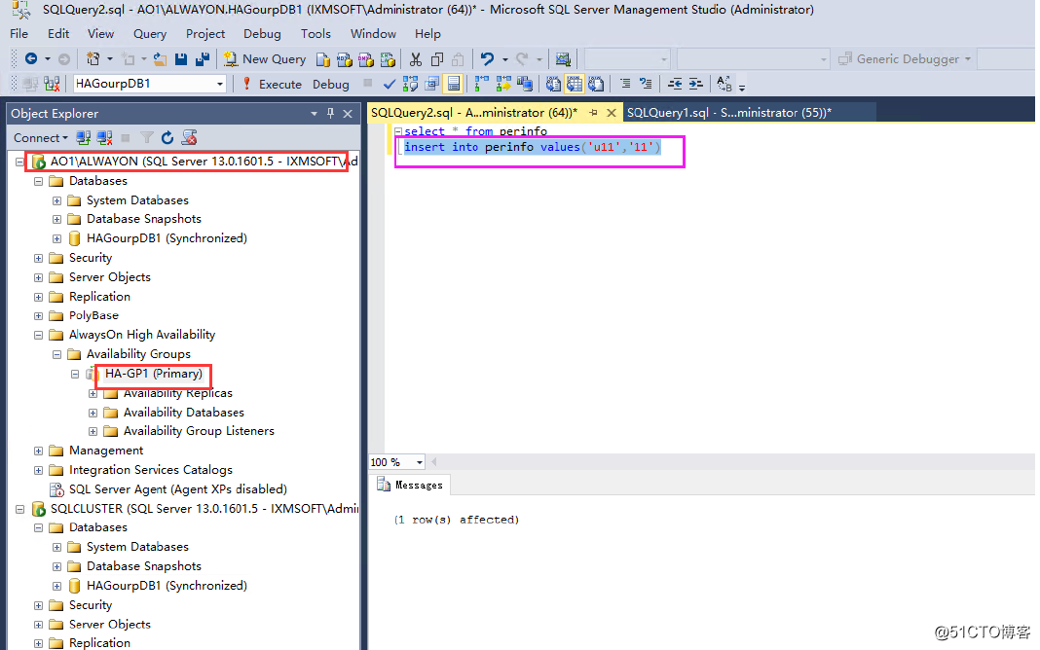This screenshot has width=1040, height=650.
Task: Open the Generic Debugger dropdown
Action: (x=968, y=59)
